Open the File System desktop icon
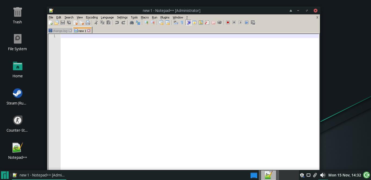 click(17, 42)
